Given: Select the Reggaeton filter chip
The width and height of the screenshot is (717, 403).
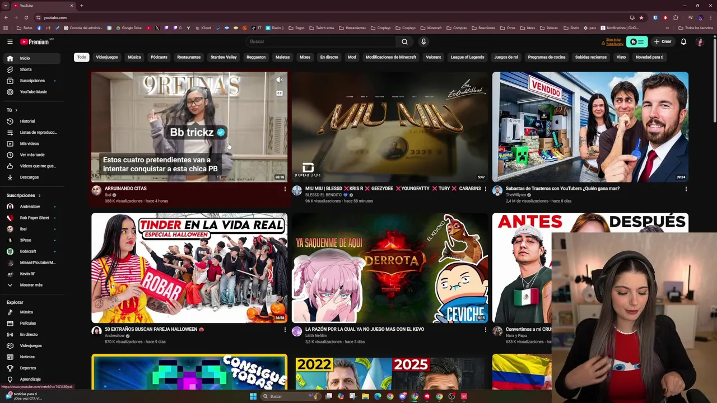Looking at the screenshot, I should [256, 57].
